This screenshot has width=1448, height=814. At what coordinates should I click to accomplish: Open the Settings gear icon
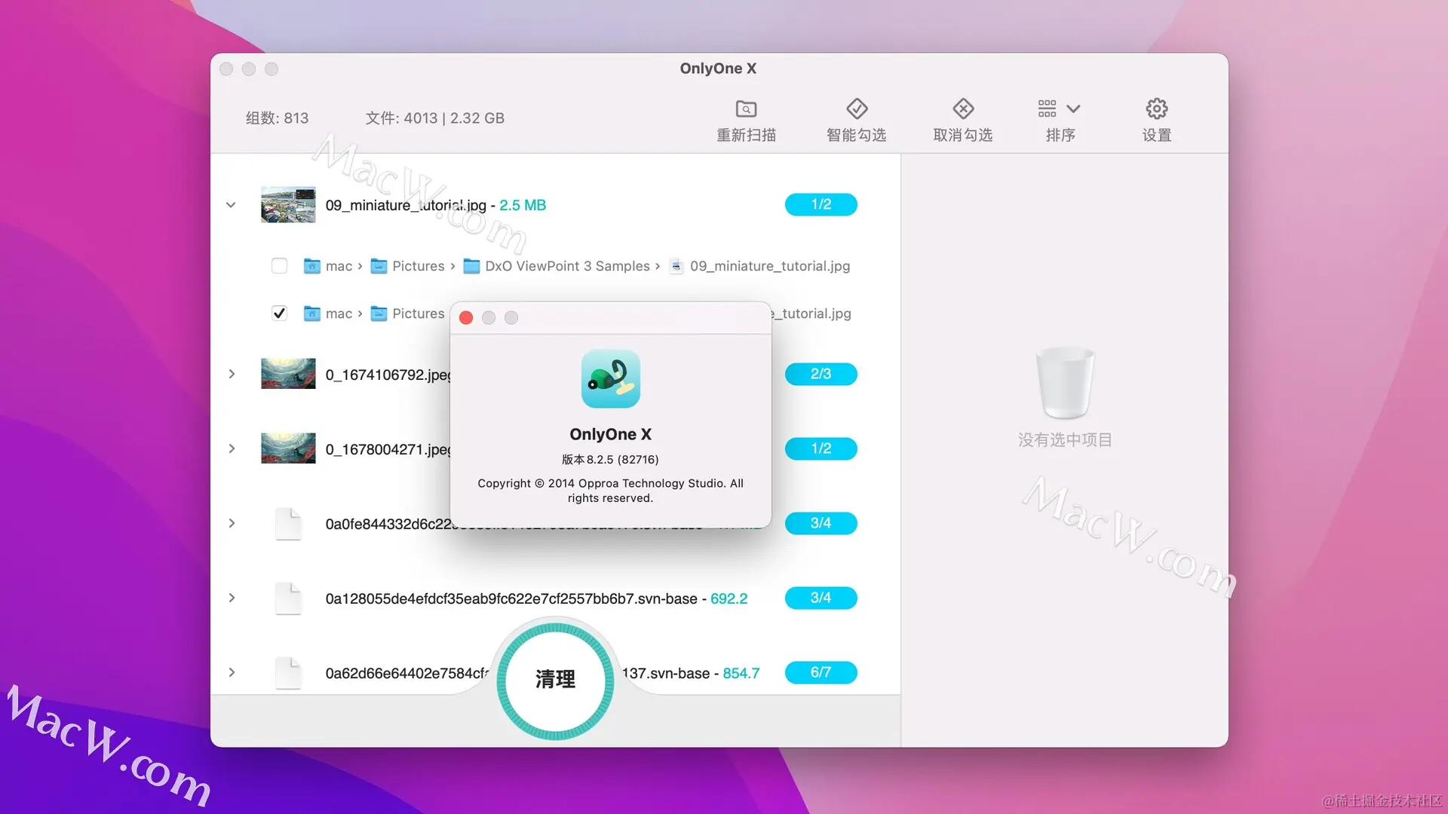pos(1156,109)
